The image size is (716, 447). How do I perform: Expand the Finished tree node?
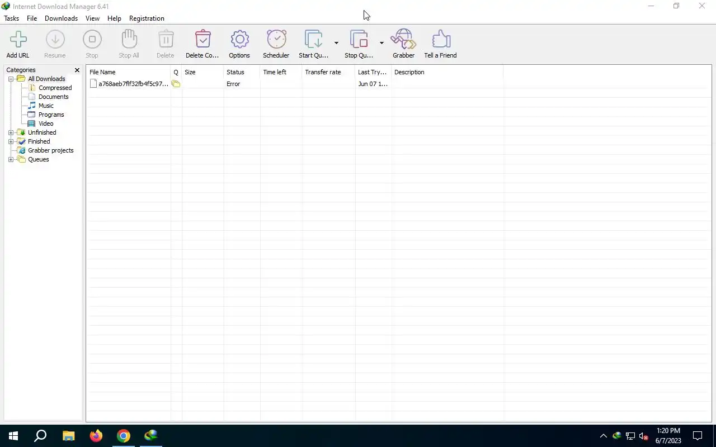(11, 141)
